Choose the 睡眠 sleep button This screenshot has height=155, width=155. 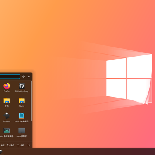(x=2, y=145)
